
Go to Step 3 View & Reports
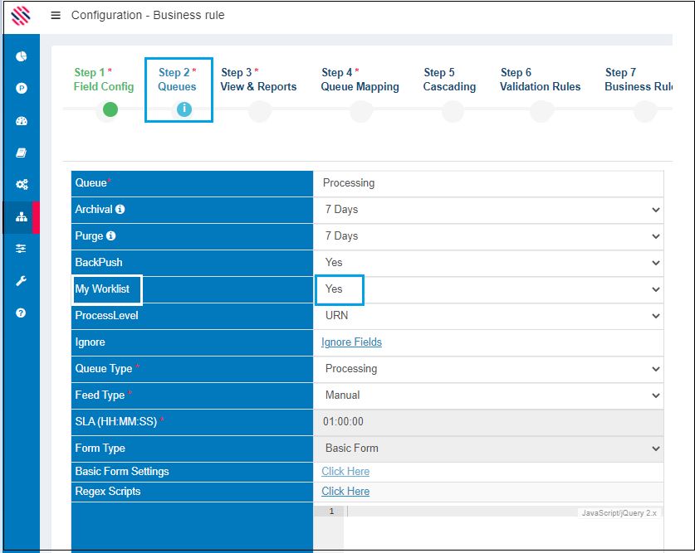click(258, 80)
